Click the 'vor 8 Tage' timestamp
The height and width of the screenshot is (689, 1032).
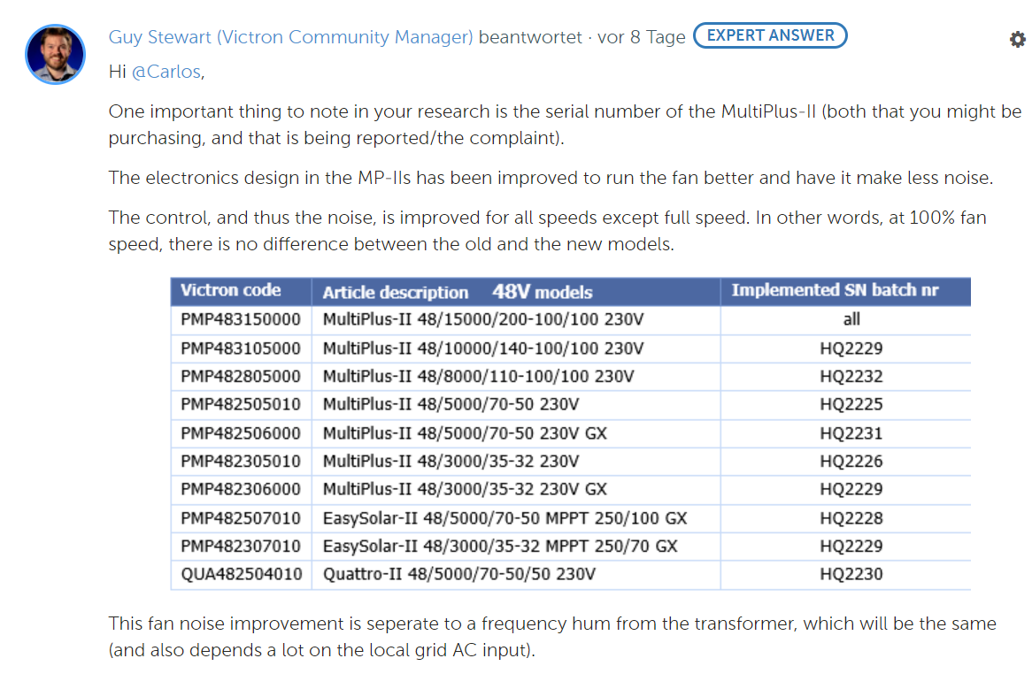point(641,37)
